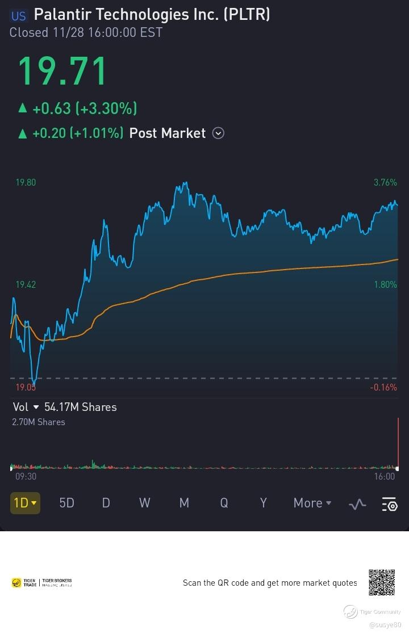Select the Y yearly chart tab
Image resolution: width=409 pixels, height=634 pixels.
click(x=263, y=503)
